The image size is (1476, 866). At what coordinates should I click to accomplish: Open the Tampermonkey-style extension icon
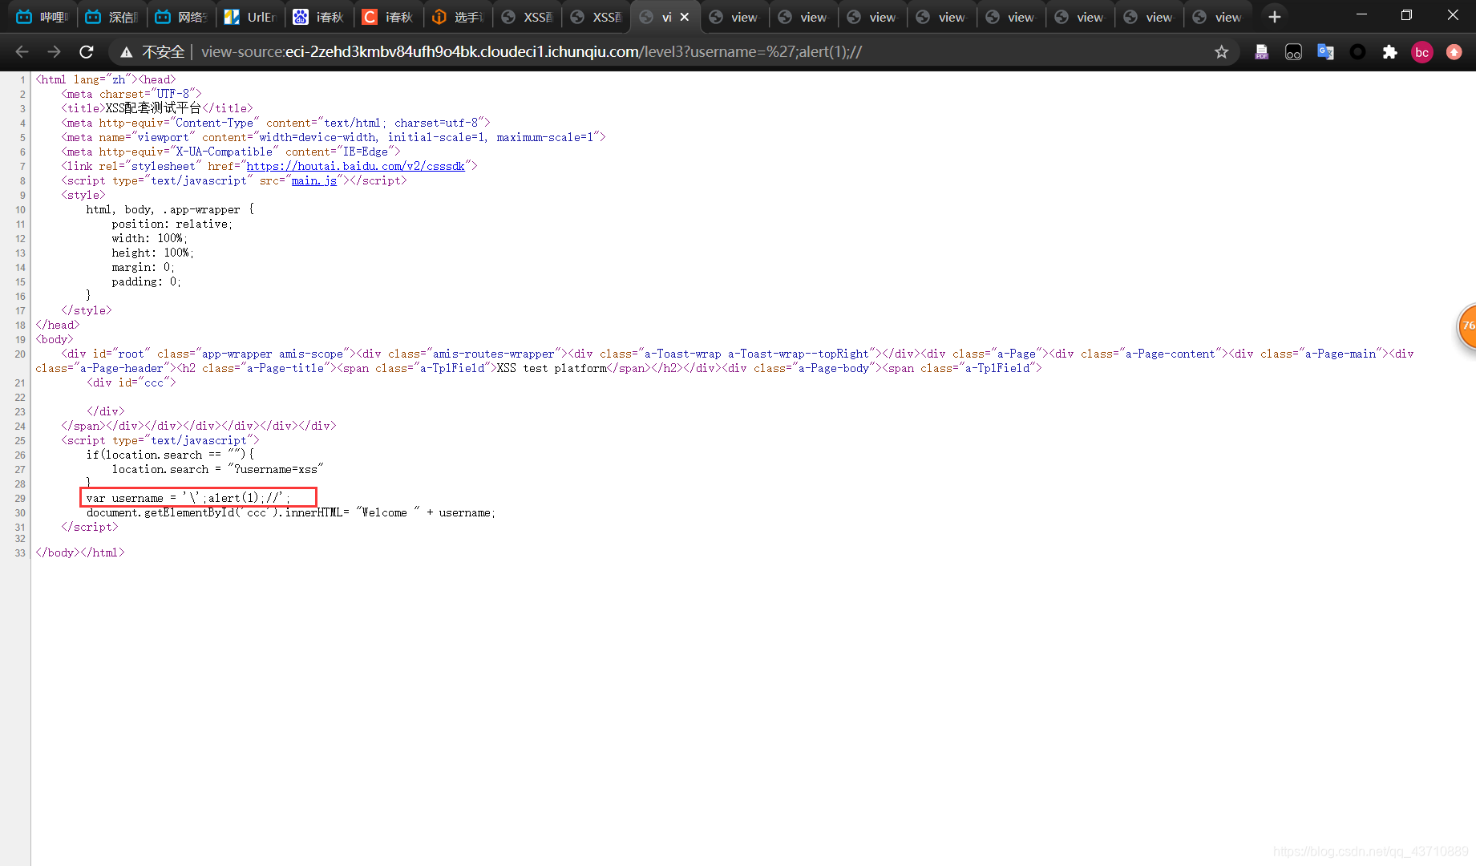tap(1293, 52)
